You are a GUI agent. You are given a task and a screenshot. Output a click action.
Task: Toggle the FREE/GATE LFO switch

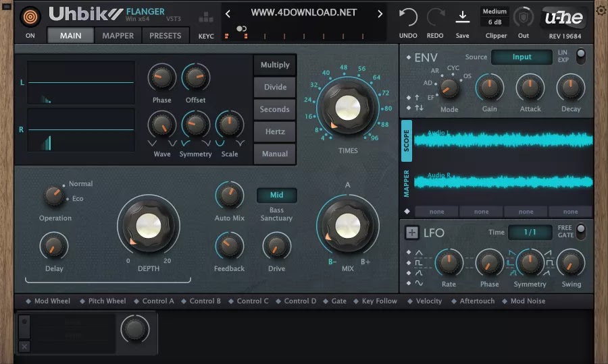[580, 231]
